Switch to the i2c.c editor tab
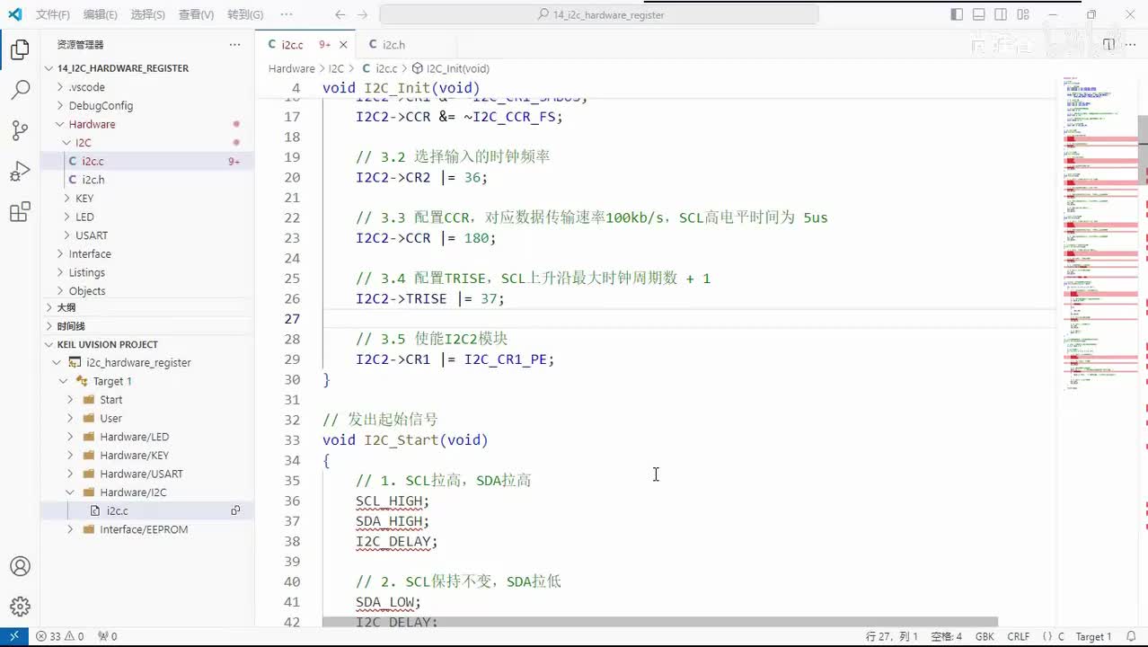 pos(305,44)
